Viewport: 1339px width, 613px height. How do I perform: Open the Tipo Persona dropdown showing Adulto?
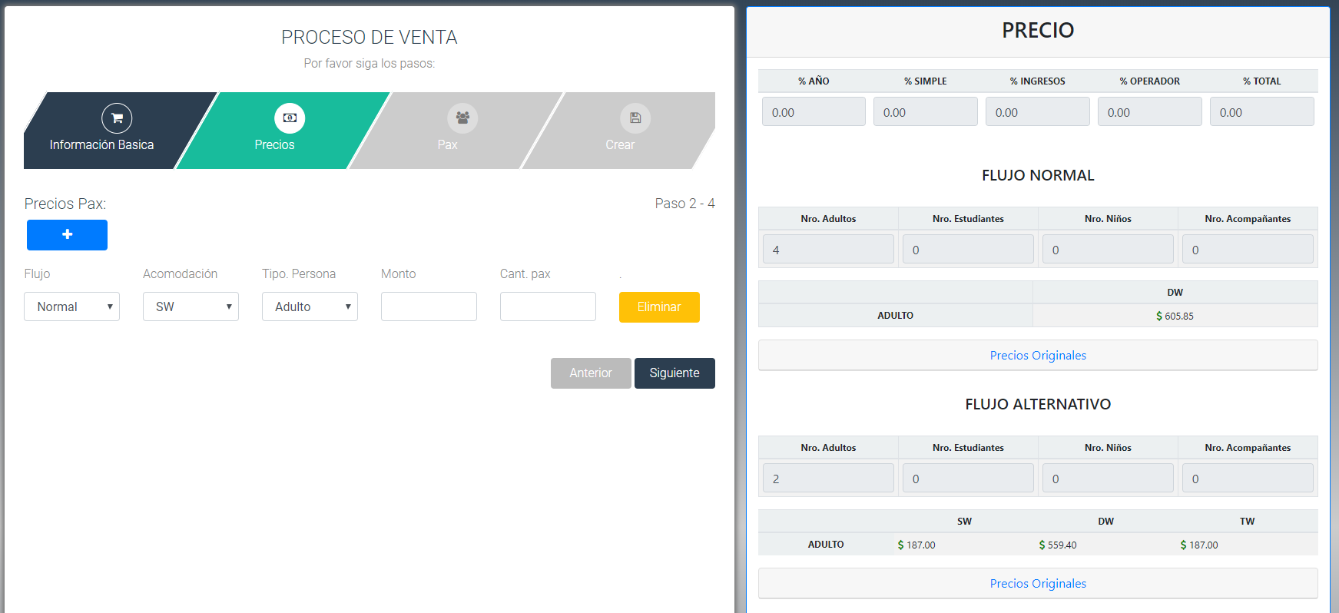(x=310, y=306)
